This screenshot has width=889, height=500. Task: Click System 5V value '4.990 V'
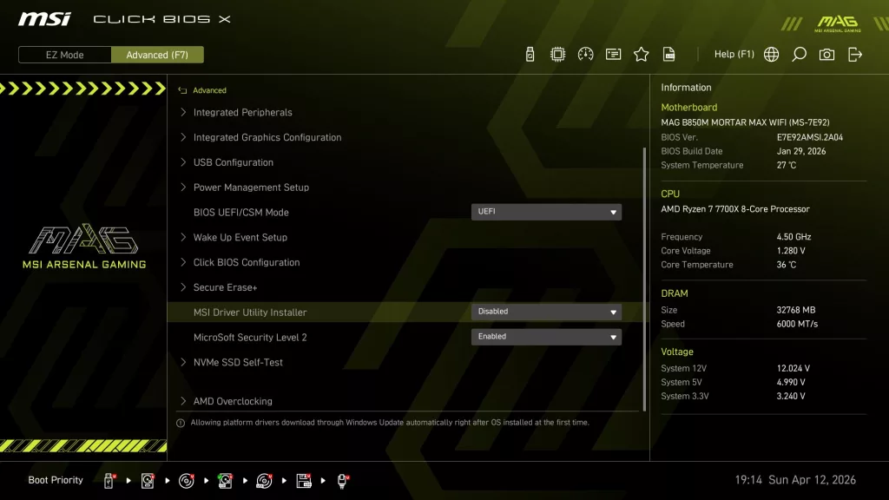(791, 383)
